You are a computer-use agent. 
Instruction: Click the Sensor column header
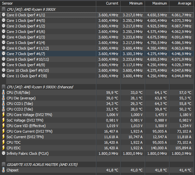coord(48,3)
